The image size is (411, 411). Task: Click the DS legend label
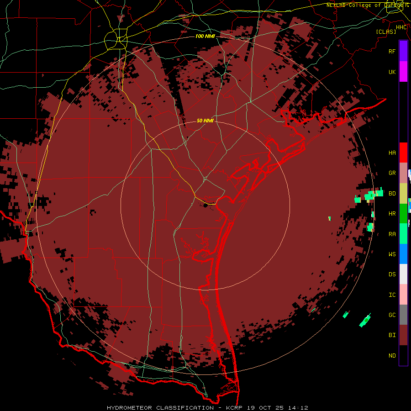click(x=392, y=274)
